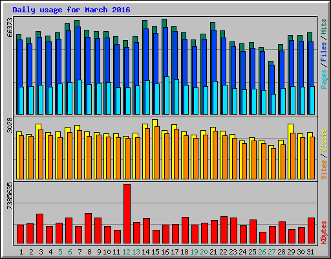The image size is (331, 259).
Task: Select green weekend day 13 label
Action: 136,252
